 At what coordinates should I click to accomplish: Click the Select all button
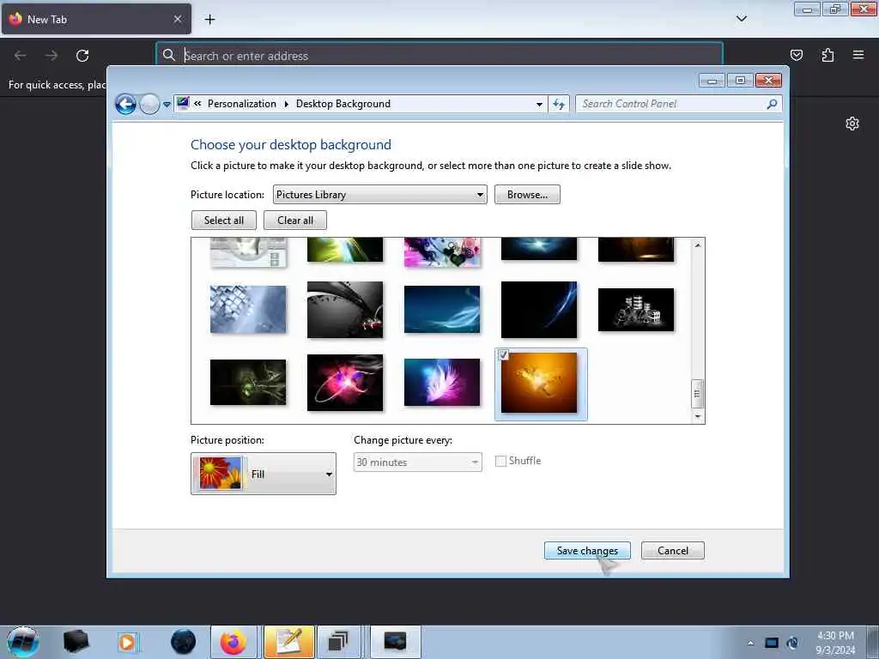tap(224, 221)
